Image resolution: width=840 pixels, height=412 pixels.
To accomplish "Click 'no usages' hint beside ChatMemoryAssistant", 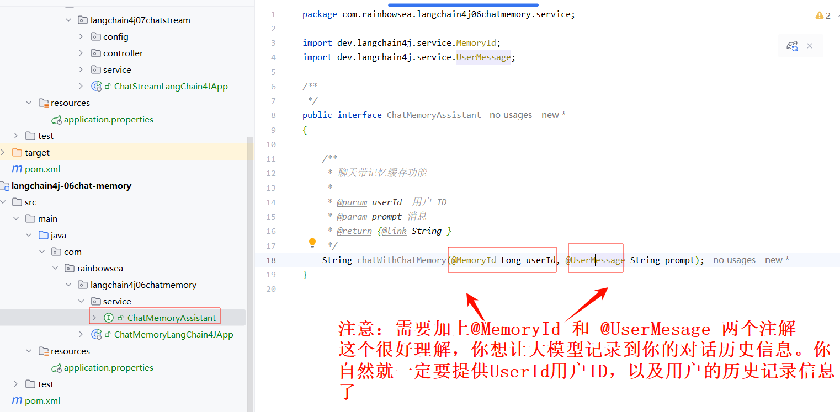I will (511, 115).
